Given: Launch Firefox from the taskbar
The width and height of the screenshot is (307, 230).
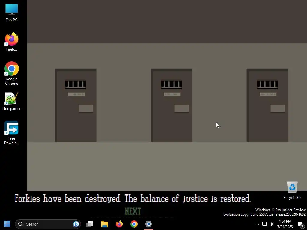Looking at the screenshot, I should click(119, 224).
